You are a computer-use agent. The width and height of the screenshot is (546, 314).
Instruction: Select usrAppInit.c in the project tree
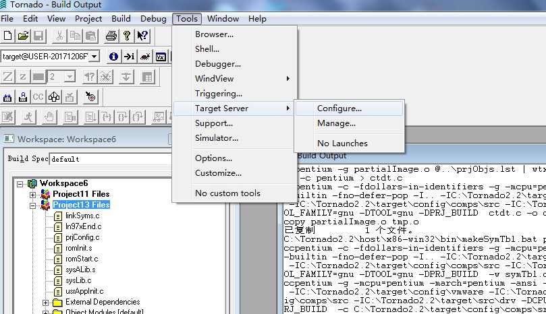(84, 291)
